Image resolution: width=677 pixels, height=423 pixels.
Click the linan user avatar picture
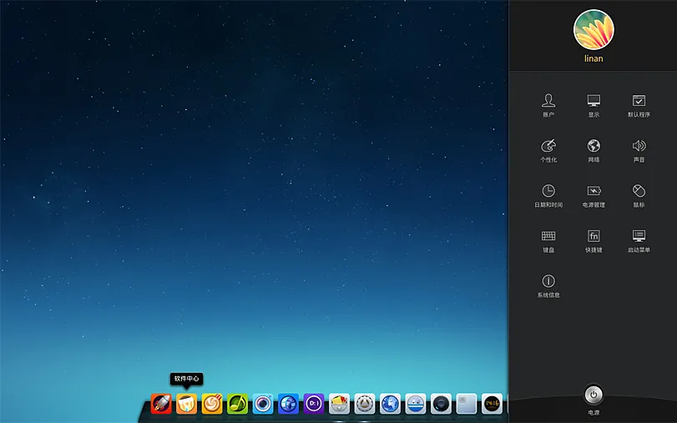[x=594, y=30]
